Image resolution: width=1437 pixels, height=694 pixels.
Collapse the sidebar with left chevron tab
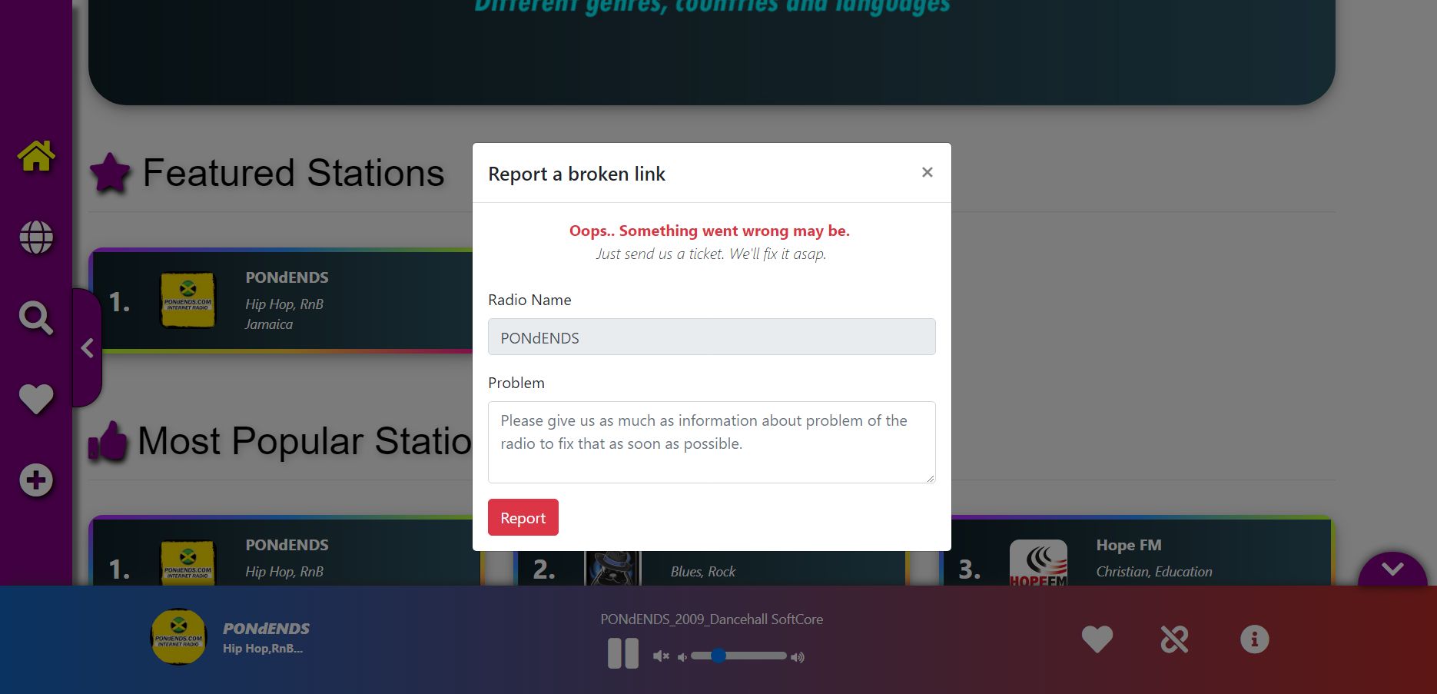coord(88,348)
